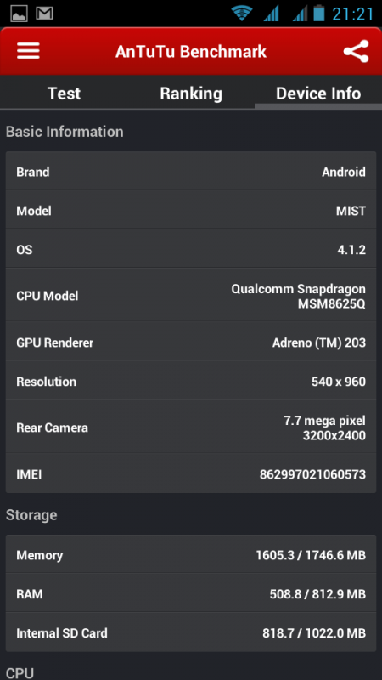382x680 pixels.
Task: Tap the battery status icon
Action: [x=319, y=13]
